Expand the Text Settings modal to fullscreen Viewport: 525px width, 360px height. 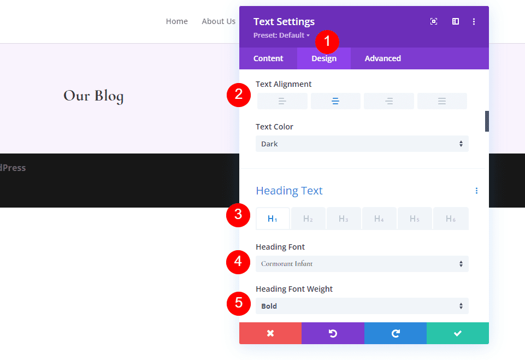pos(433,21)
